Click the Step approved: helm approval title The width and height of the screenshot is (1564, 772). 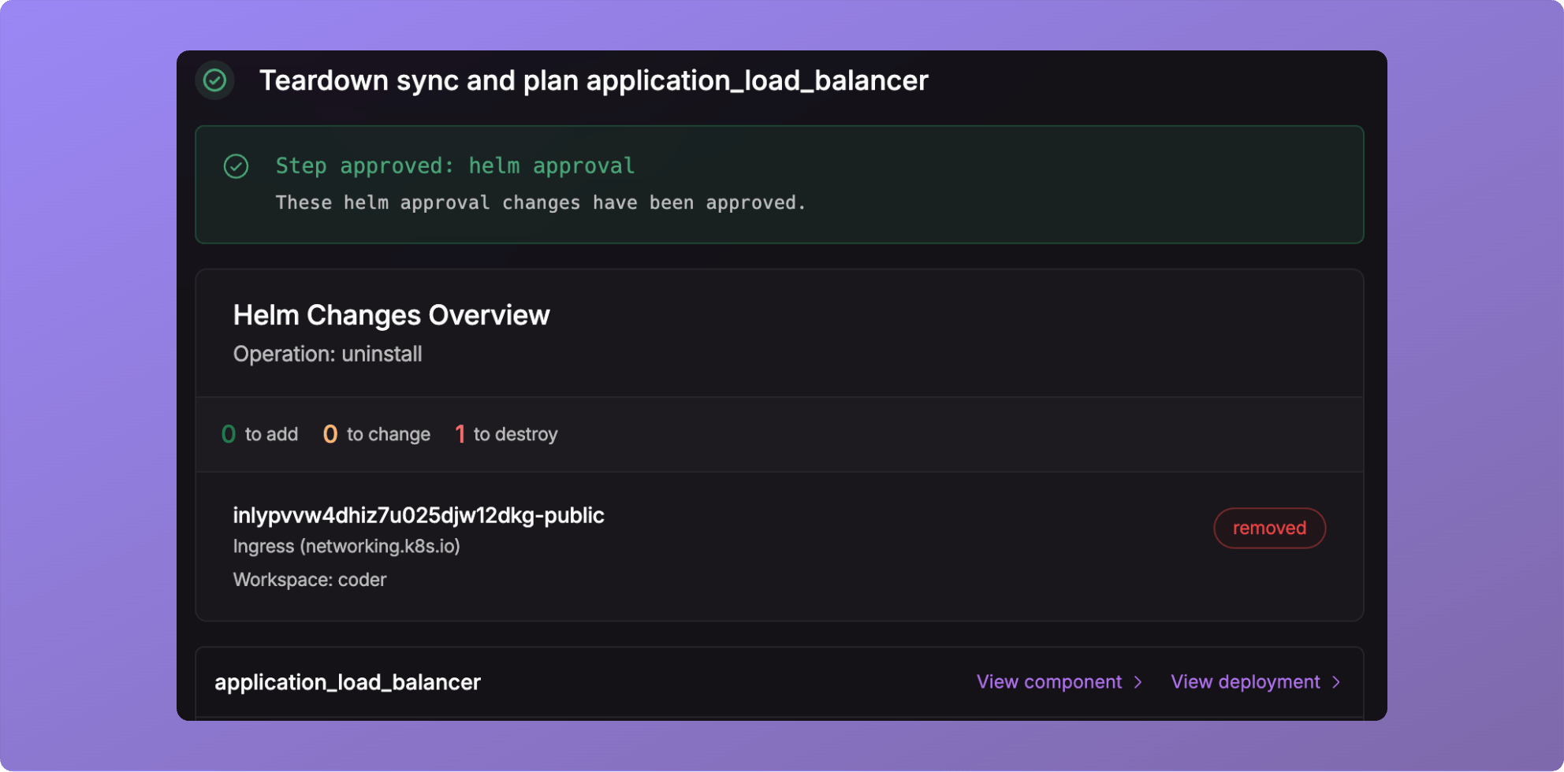[x=455, y=166]
